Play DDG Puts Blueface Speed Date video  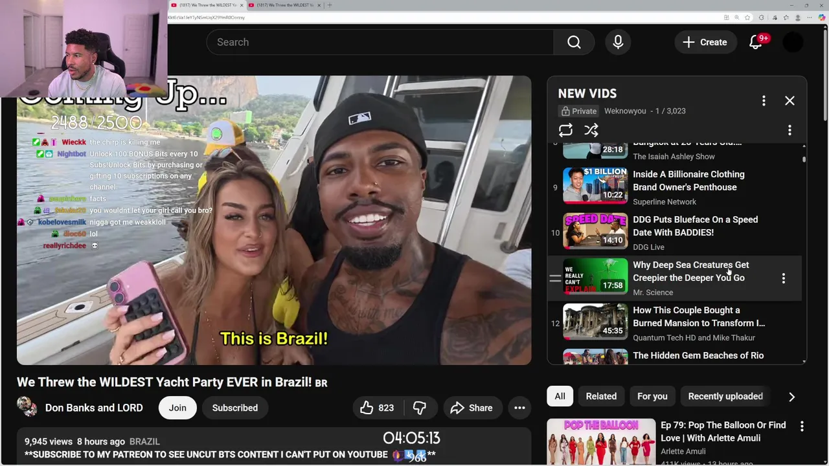click(x=695, y=226)
